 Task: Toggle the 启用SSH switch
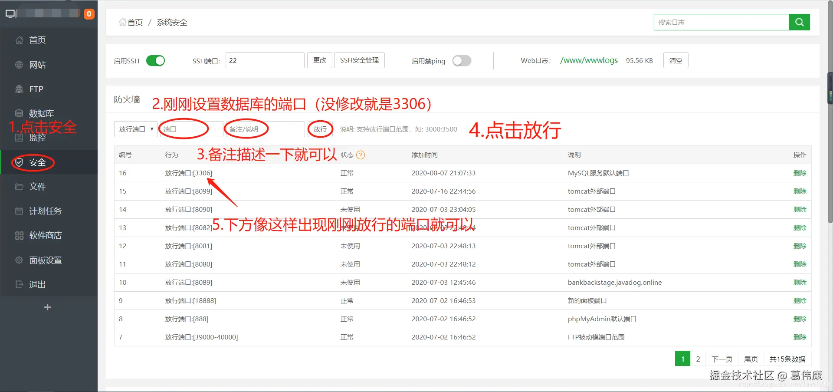[x=155, y=61]
